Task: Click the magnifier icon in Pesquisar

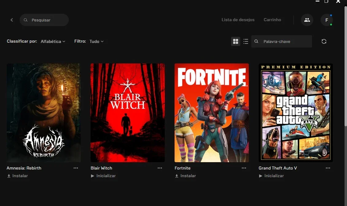Action: click(x=26, y=20)
